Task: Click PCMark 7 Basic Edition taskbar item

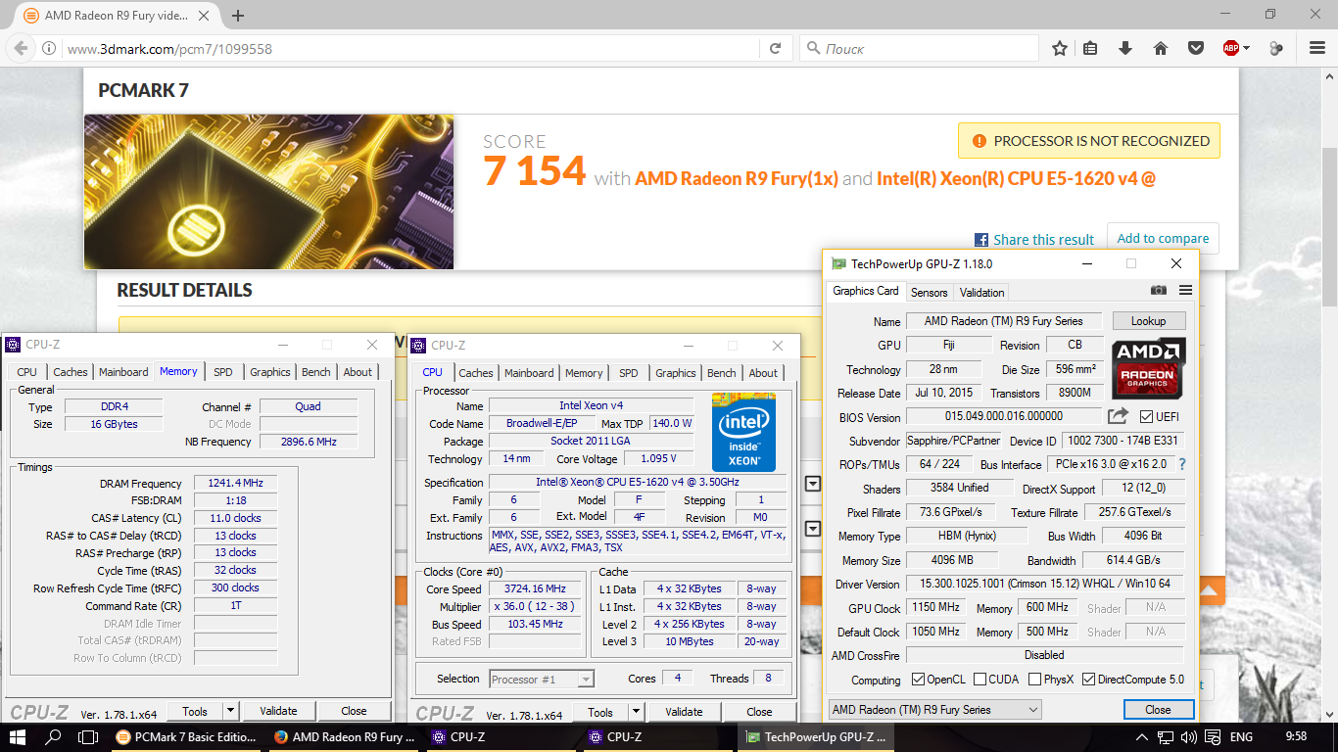Action: point(187,737)
